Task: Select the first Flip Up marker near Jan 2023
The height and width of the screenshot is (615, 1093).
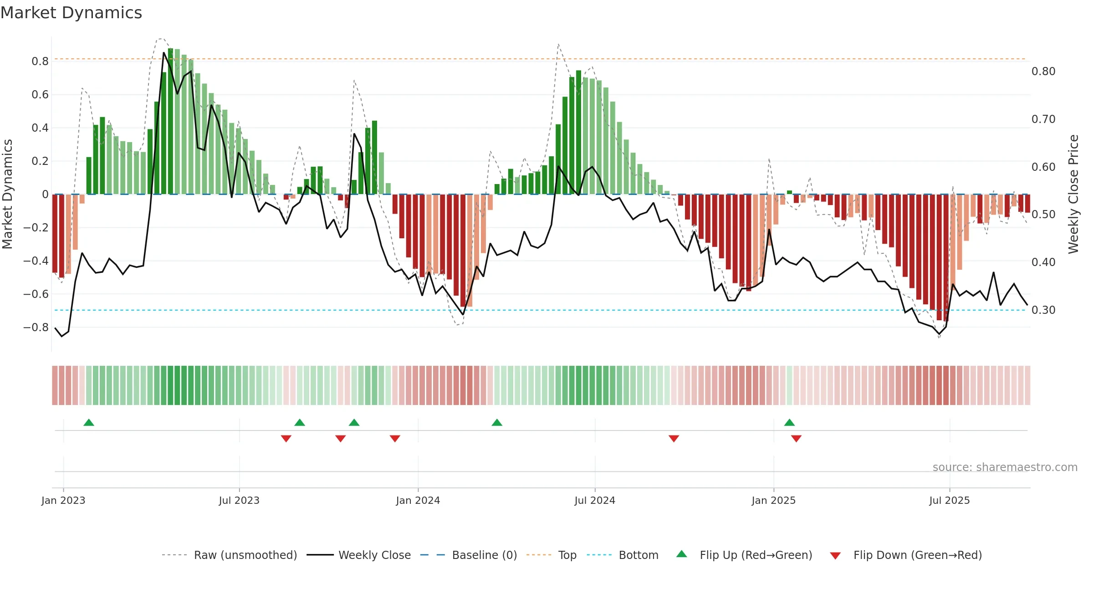Action: pos(89,422)
